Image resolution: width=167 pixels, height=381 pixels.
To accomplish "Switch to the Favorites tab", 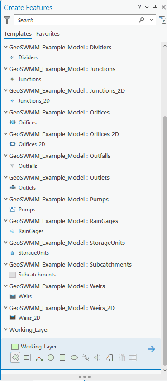I will point(48,34).
